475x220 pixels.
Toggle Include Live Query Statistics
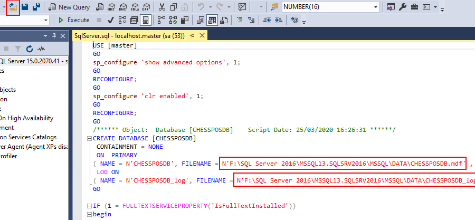click(173, 20)
